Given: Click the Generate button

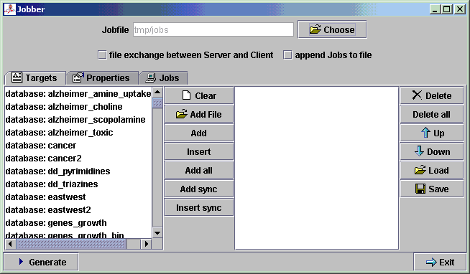Looking at the screenshot, I should 41,262.
